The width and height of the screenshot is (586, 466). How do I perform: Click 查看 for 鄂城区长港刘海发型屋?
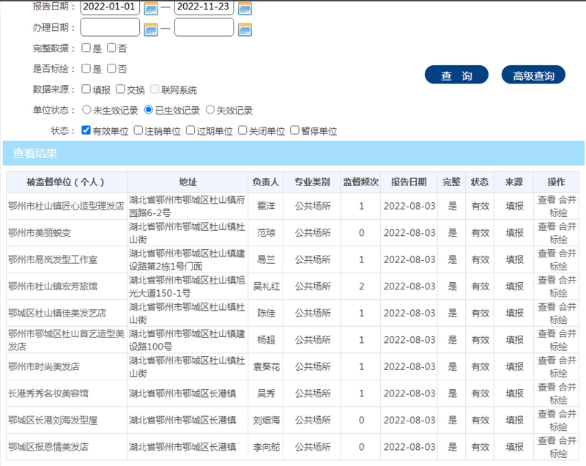pyautogui.click(x=546, y=414)
